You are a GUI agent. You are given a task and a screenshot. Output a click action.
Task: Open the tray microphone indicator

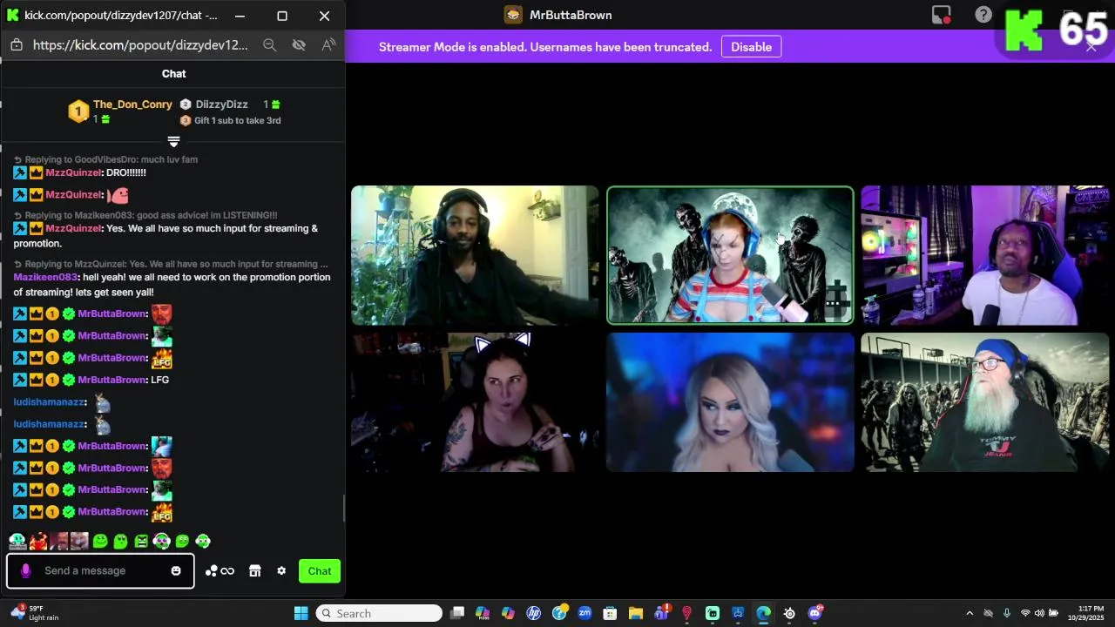tap(1007, 613)
